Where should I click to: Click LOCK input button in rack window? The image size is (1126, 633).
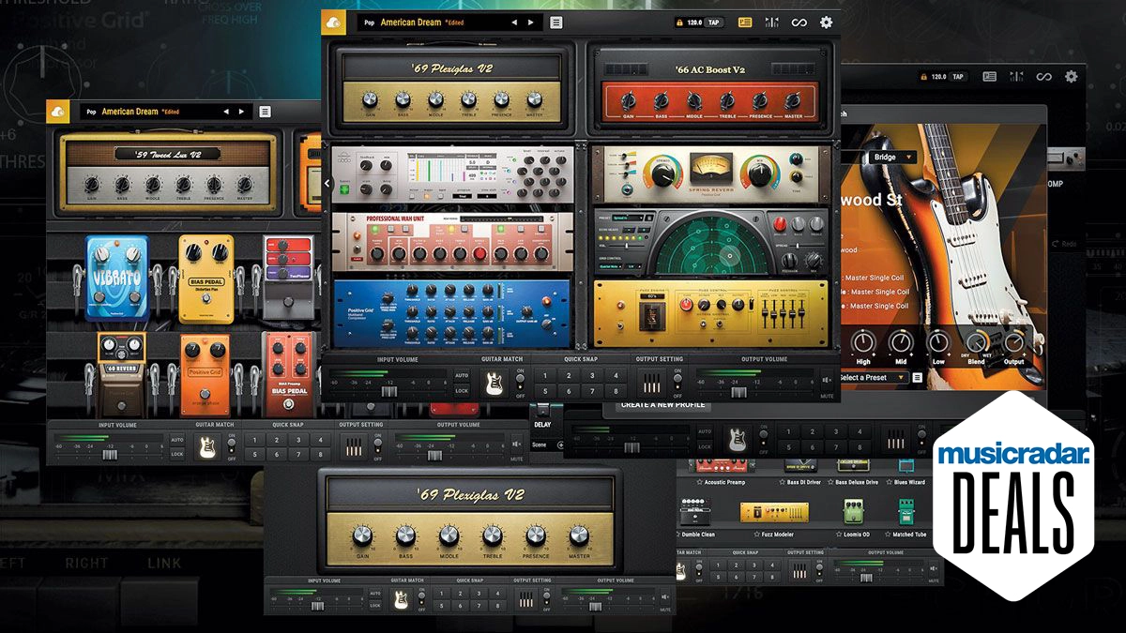462,390
